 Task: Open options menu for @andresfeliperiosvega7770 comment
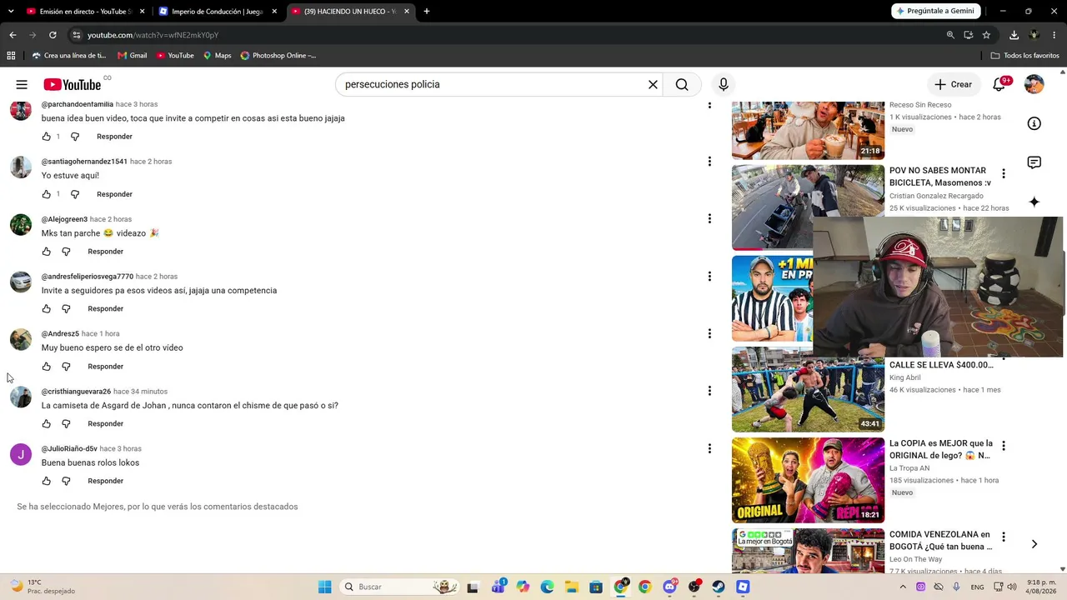[x=709, y=276]
